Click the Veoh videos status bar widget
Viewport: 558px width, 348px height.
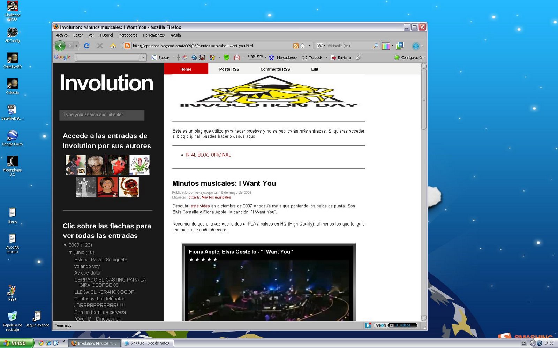396,325
